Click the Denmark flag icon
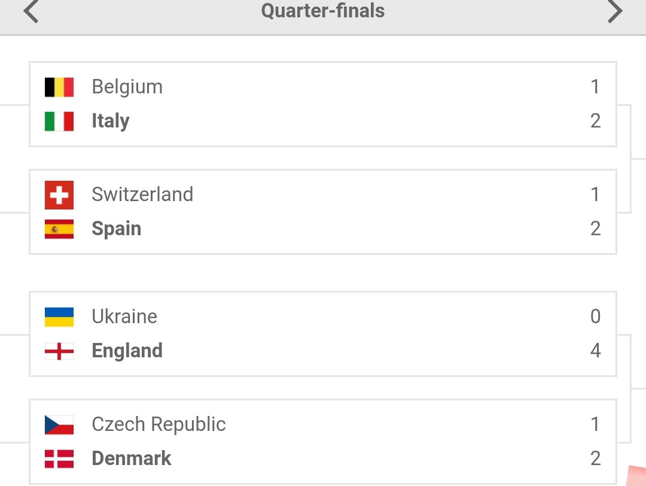 59,459
